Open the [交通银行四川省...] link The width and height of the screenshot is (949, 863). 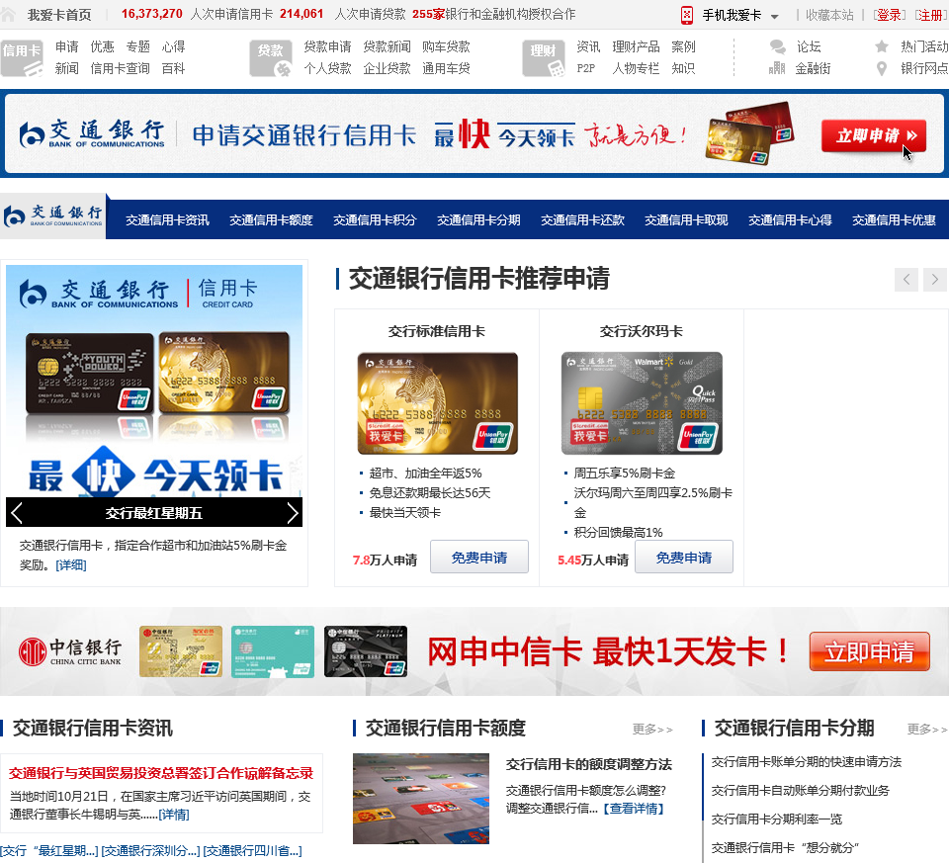pos(252,851)
